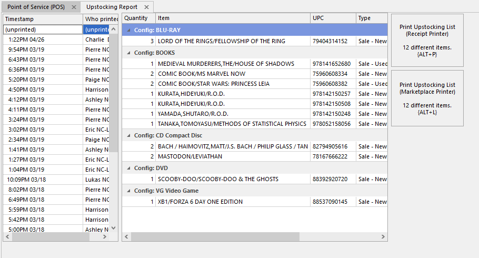
Task: Select COMIC BOOK/STAR WARS: PRINCESS LEIA row
Action: [255, 84]
